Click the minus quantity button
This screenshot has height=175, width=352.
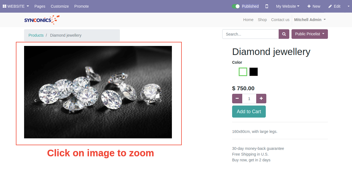click(237, 99)
